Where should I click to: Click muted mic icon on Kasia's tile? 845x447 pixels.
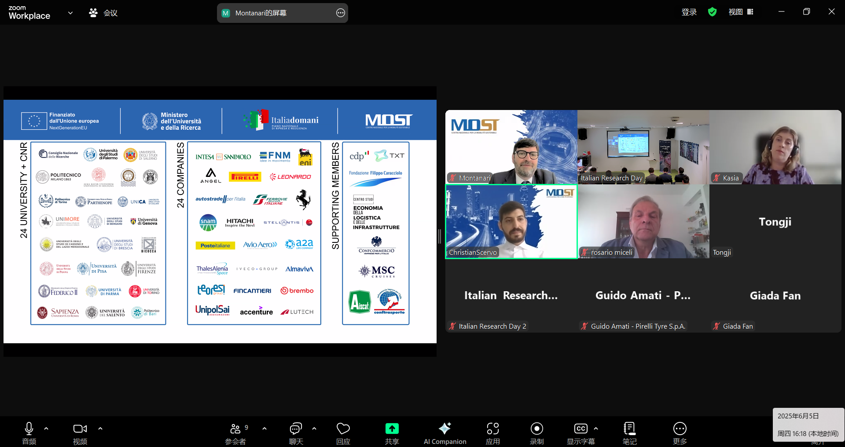point(716,178)
